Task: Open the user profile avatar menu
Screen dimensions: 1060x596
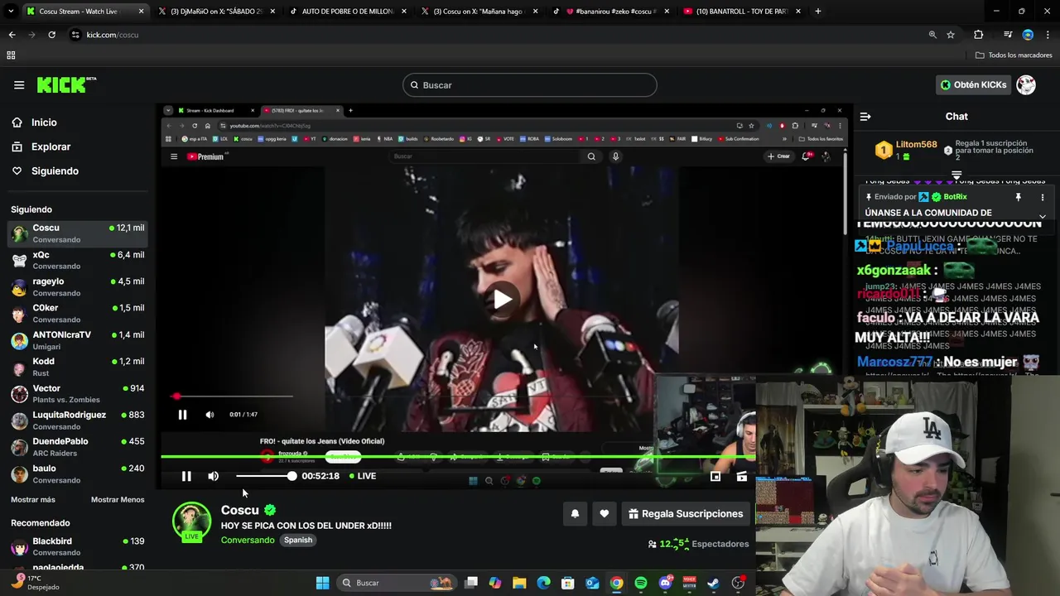Action: pyautogui.click(x=1026, y=84)
